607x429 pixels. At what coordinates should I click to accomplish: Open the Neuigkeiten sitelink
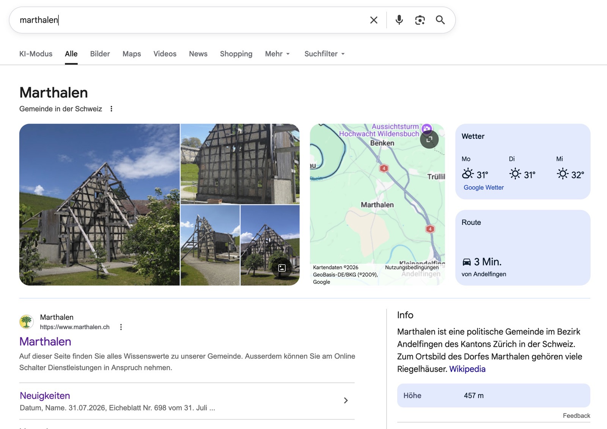(x=45, y=396)
